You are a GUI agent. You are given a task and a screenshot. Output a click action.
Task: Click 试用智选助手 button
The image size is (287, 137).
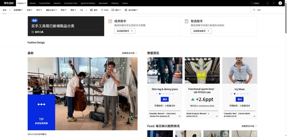[x=201, y=31]
